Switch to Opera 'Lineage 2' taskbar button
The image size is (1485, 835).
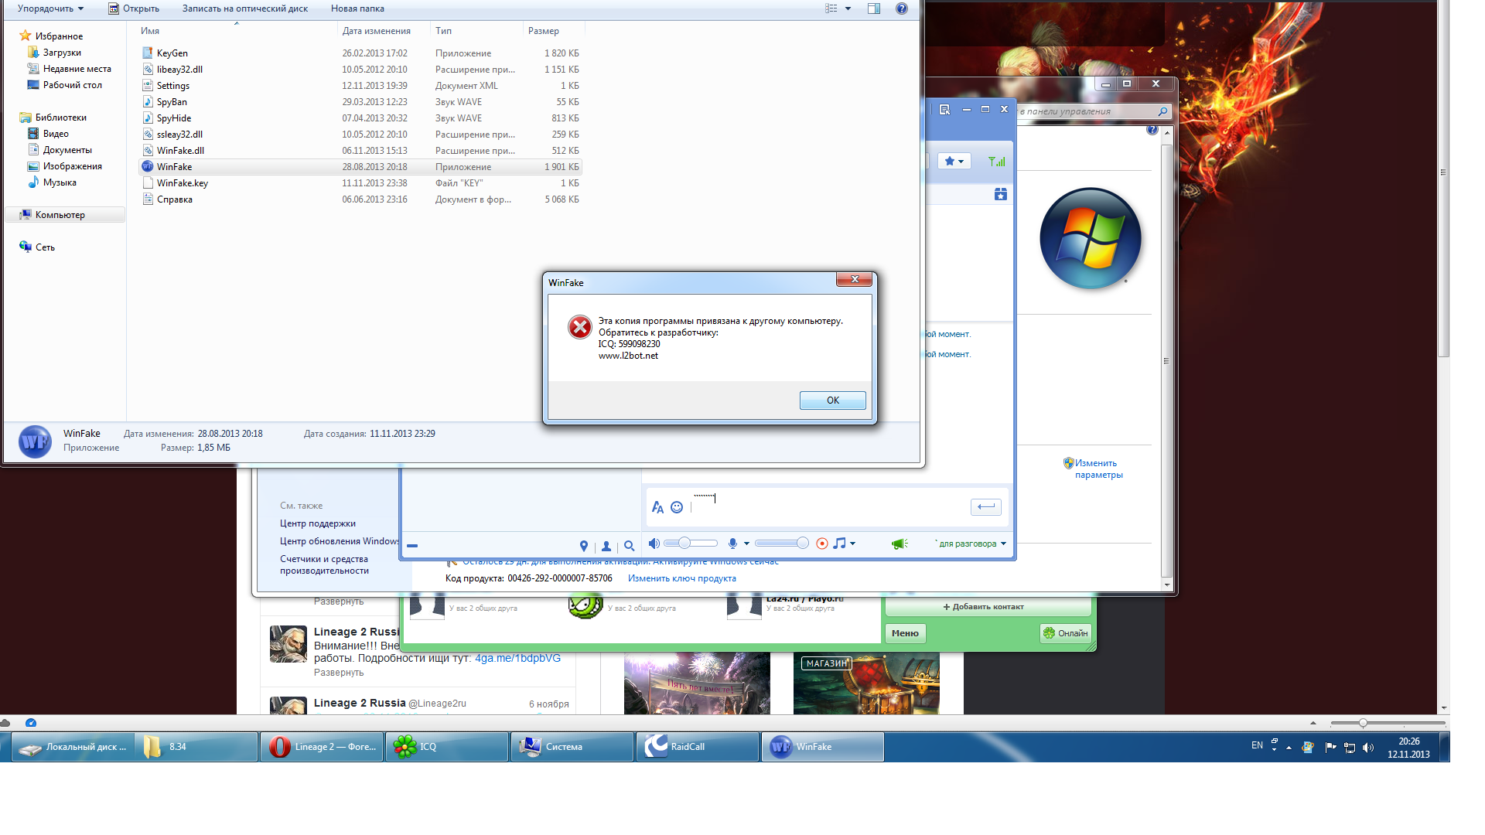(x=322, y=747)
